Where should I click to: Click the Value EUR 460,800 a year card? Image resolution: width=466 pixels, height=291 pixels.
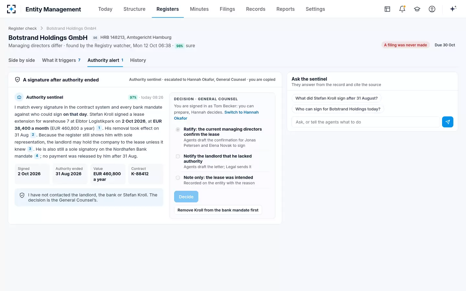(108, 174)
